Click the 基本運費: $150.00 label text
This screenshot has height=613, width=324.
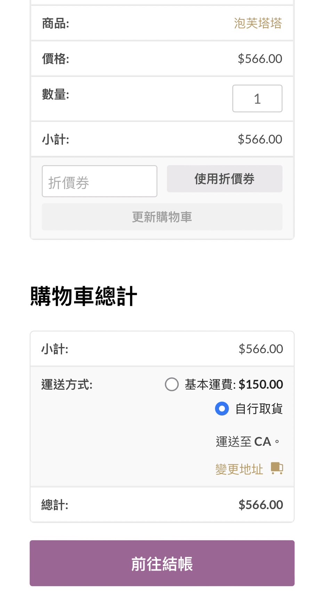point(234,385)
